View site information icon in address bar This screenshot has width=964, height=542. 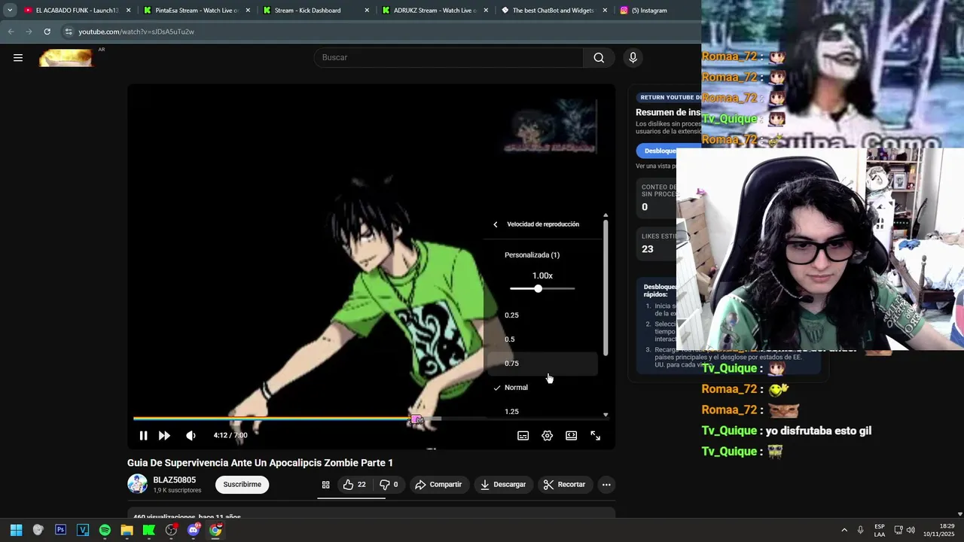[69, 32]
